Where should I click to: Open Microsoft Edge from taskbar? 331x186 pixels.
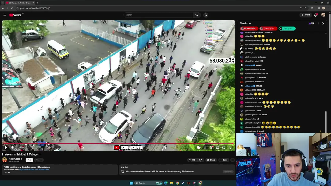[x=166, y=183]
